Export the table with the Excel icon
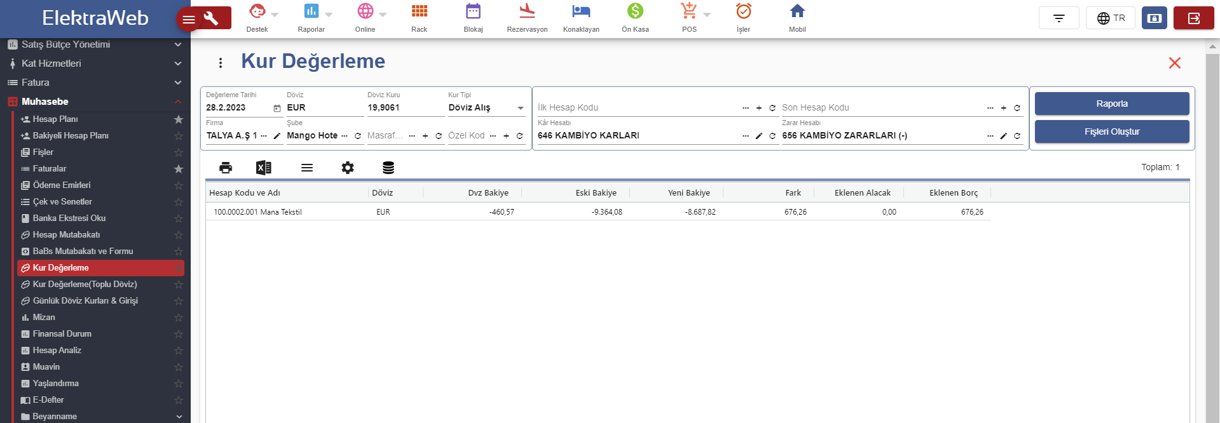Viewport: 1220px width, 423px height. point(263,168)
